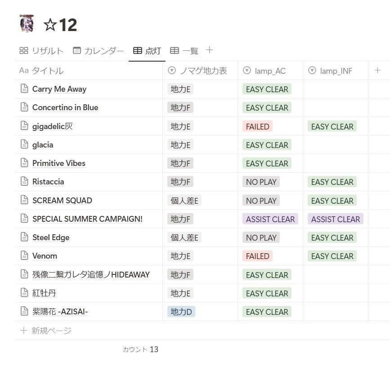Open the タイトル column header menu
This screenshot has width=390, height=367.
(89, 71)
